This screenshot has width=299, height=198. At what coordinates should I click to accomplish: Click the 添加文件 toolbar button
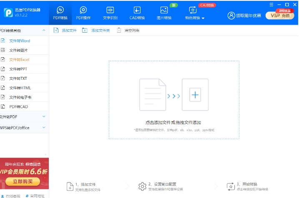tap(65, 30)
